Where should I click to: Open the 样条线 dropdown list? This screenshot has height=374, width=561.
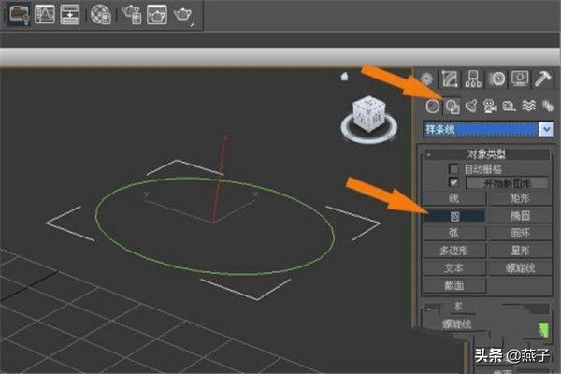pyautogui.click(x=546, y=128)
